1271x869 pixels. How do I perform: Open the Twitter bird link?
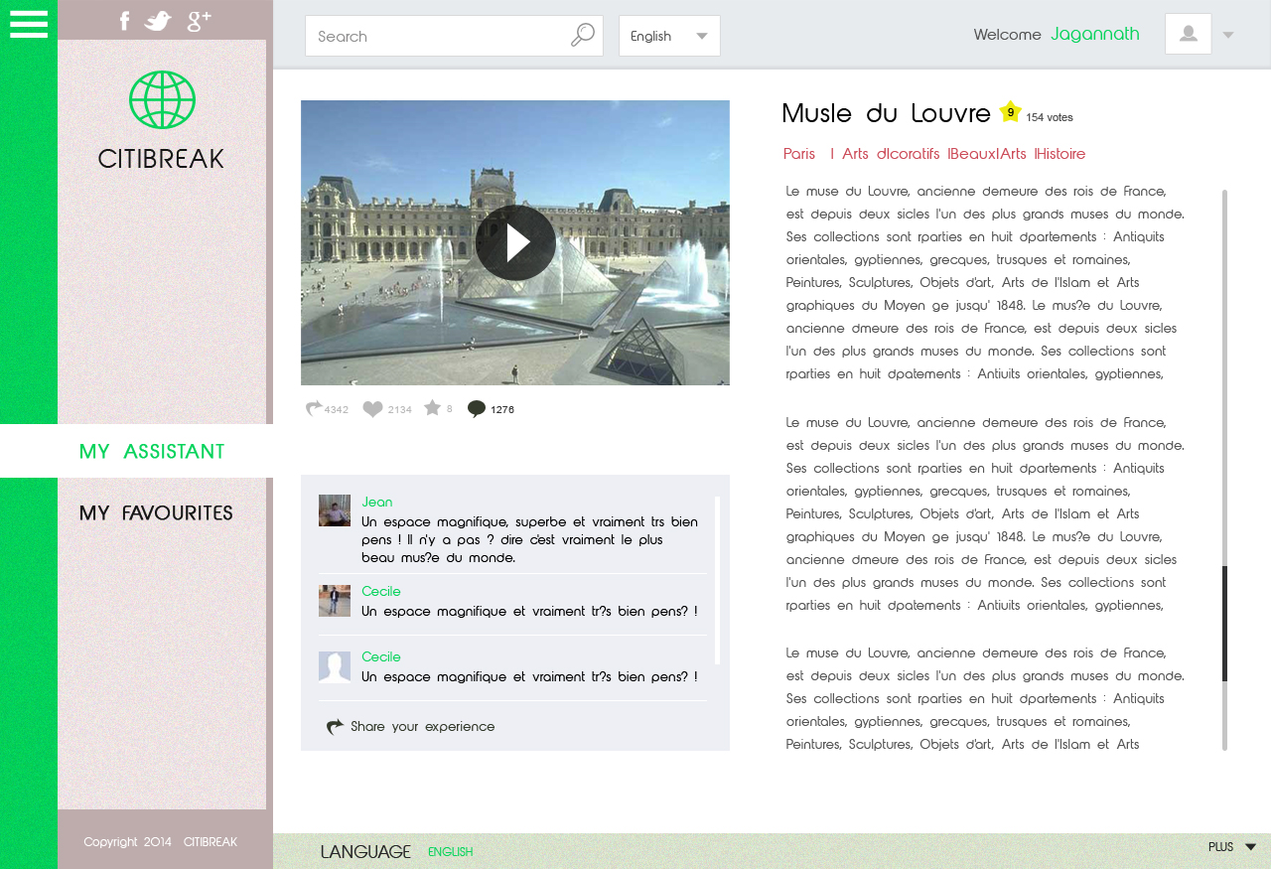pyautogui.click(x=158, y=21)
